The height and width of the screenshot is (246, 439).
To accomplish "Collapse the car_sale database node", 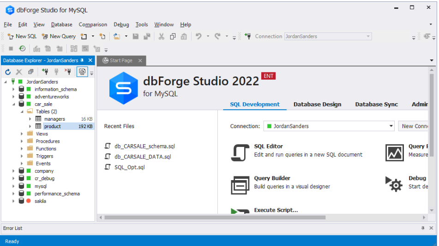I will click(13, 104).
